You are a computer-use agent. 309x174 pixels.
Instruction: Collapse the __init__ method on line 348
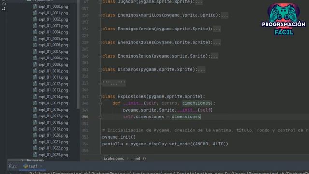100,103
